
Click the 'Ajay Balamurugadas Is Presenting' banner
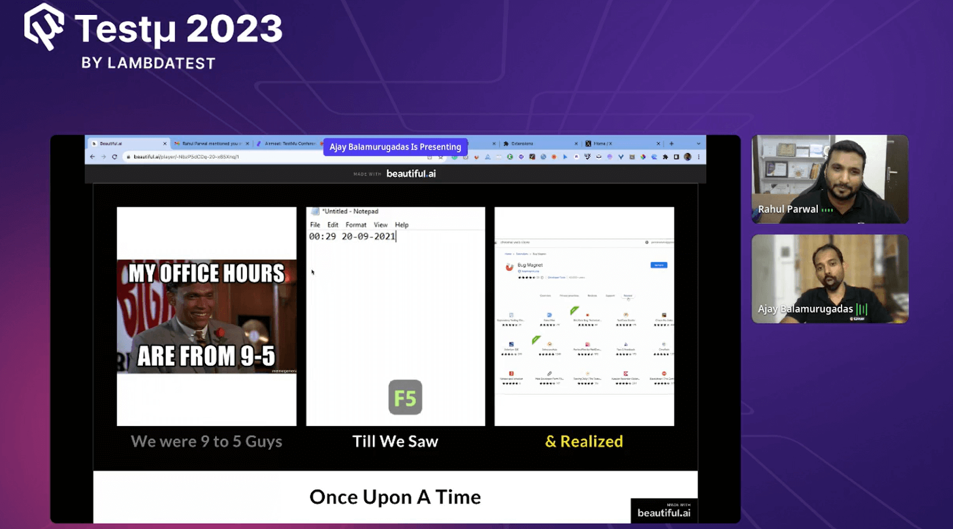click(395, 147)
